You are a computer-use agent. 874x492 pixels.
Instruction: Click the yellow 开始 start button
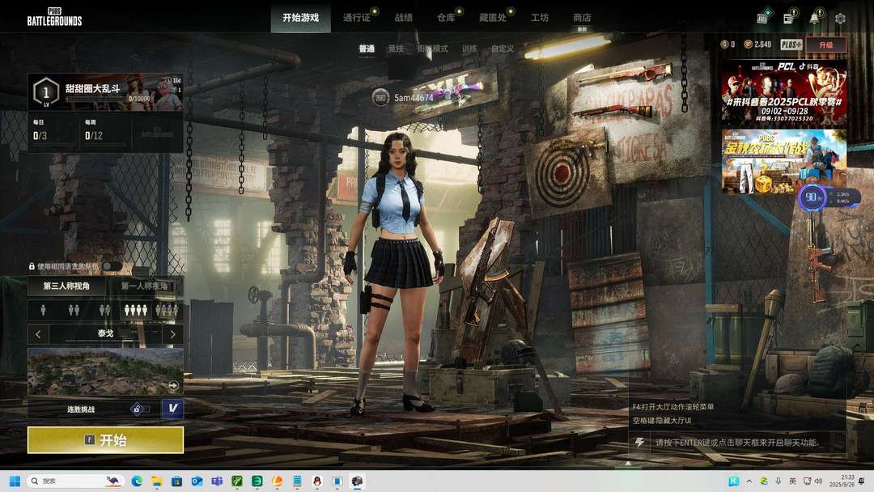pos(105,440)
